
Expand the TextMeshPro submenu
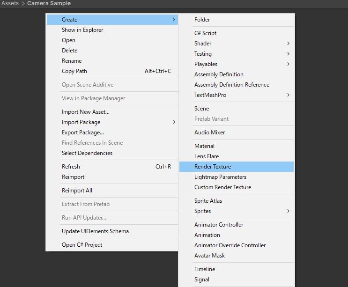(237, 95)
